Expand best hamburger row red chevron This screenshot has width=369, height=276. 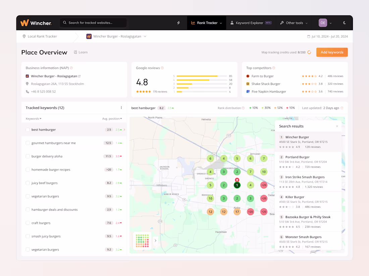click(x=124, y=129)
